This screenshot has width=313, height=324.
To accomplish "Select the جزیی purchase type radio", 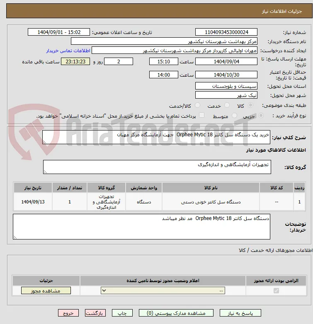I will click(261, 116).
